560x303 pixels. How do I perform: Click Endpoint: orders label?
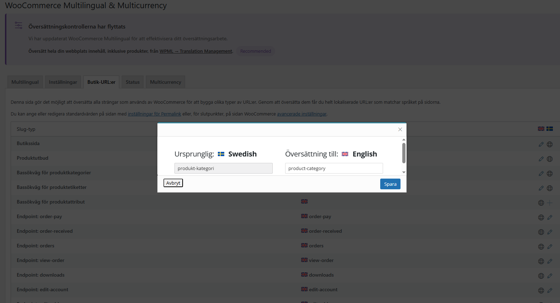pos(36,246)
